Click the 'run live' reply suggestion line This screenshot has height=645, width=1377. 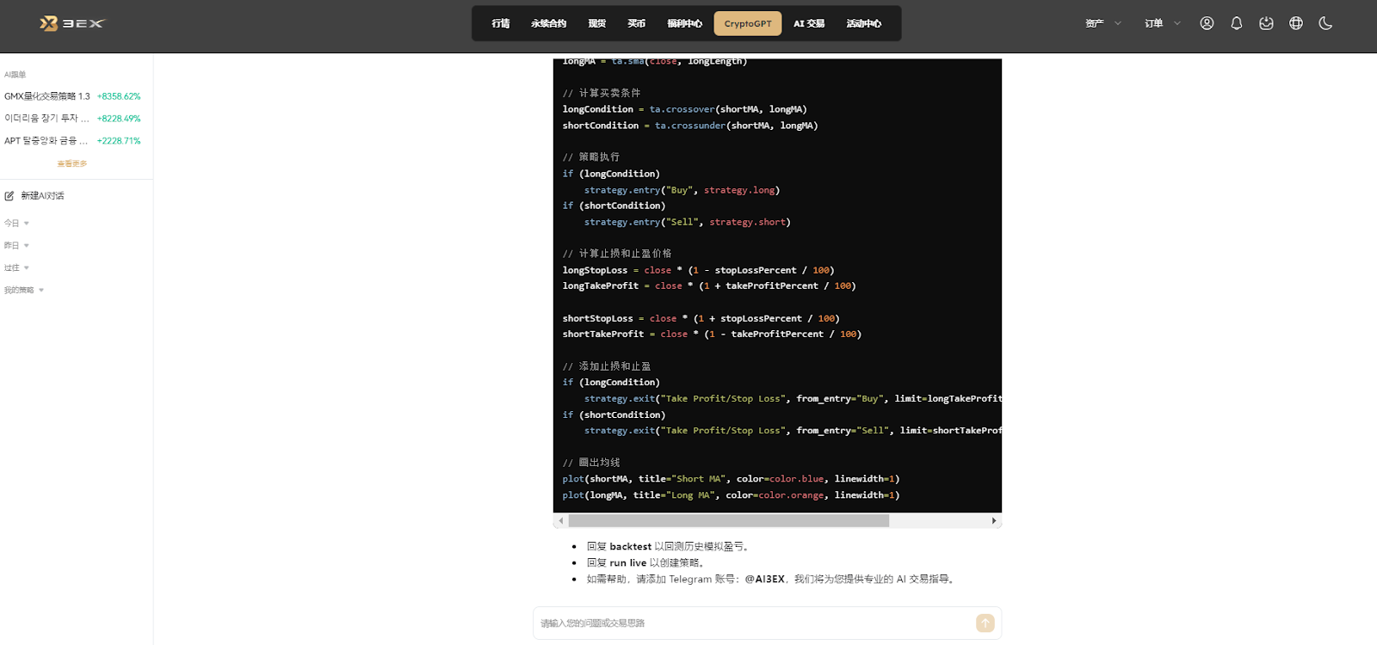point(647,562)
